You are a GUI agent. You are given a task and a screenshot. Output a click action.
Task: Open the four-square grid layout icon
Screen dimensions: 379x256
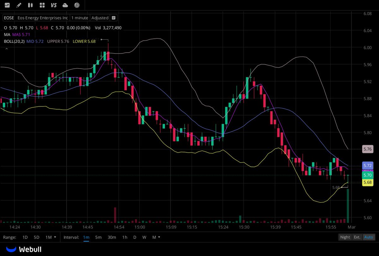point(42,5)
